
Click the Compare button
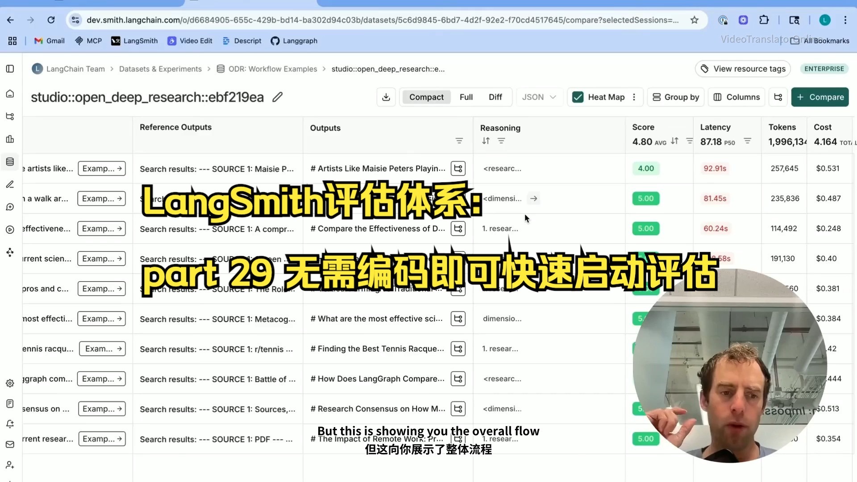click(820, 97)
